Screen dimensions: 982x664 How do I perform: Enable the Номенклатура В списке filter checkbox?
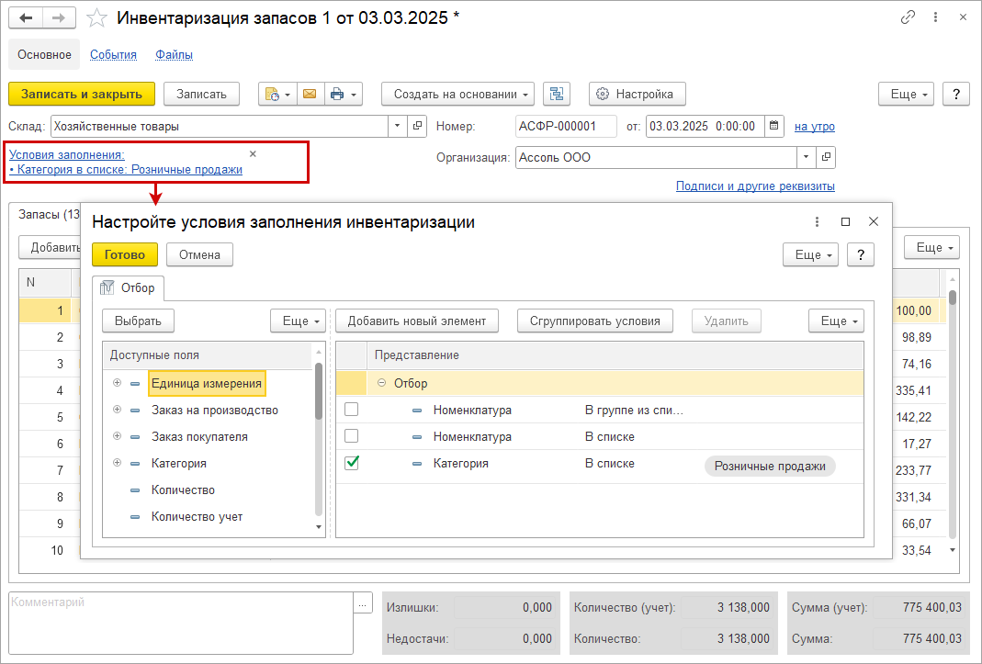pos(351,435)
